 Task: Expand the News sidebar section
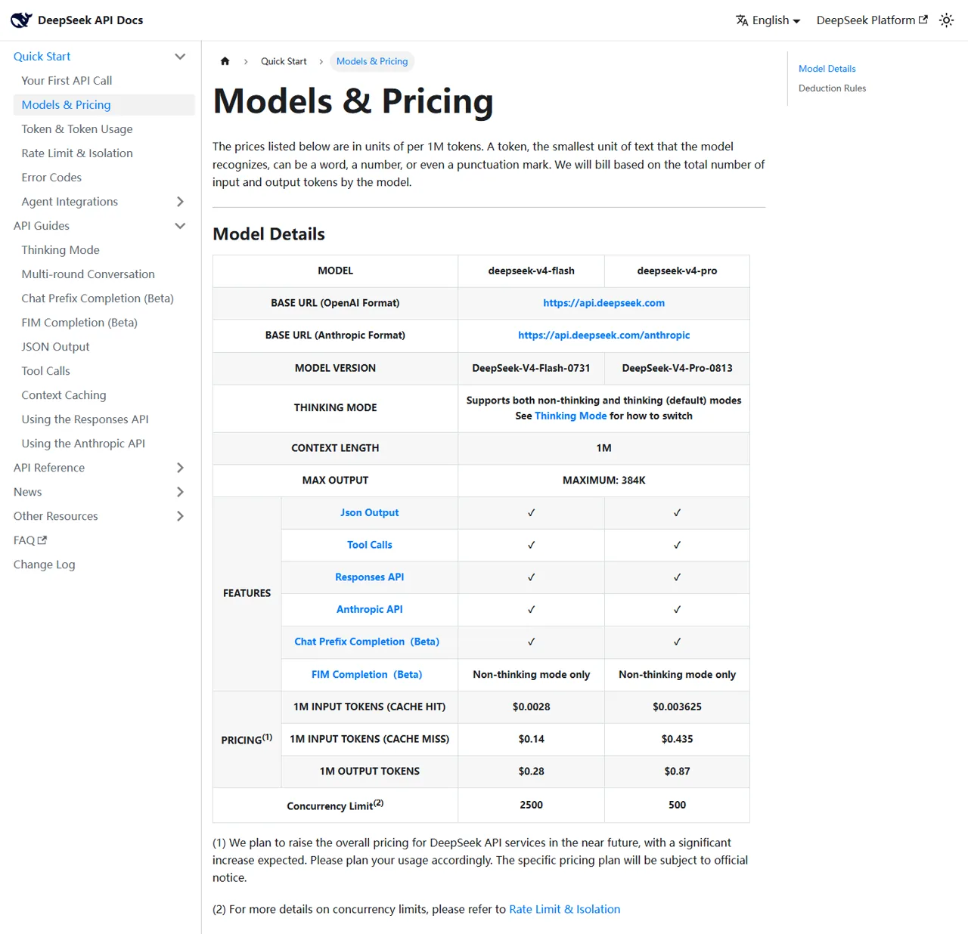click(180, 492)
